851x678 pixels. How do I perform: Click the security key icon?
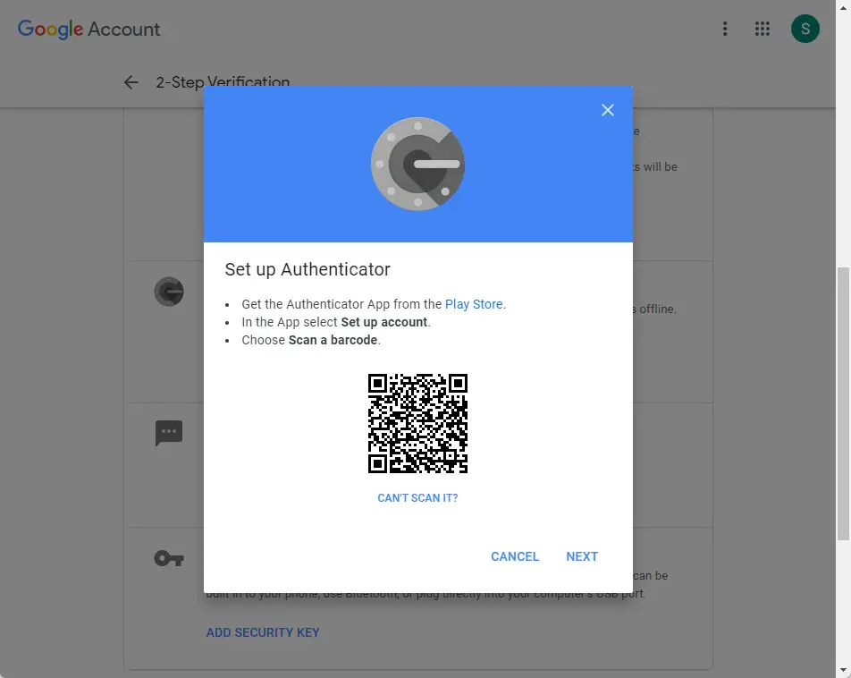tap(169, 558)
